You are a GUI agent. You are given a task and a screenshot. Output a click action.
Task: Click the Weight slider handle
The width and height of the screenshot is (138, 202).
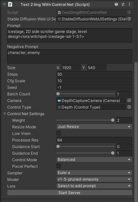pyautogui.click(x=113, y=120)
